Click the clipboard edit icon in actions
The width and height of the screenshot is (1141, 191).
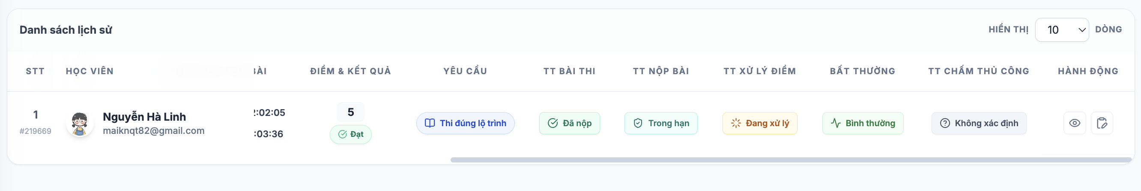[1102, 123]
